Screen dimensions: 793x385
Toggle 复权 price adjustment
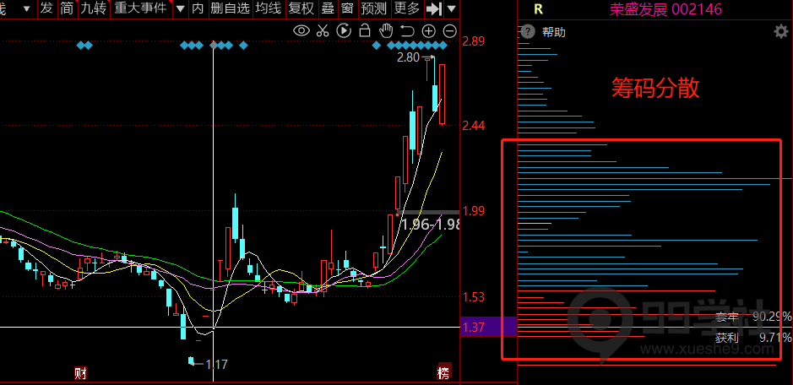click(x=300, y=8)
